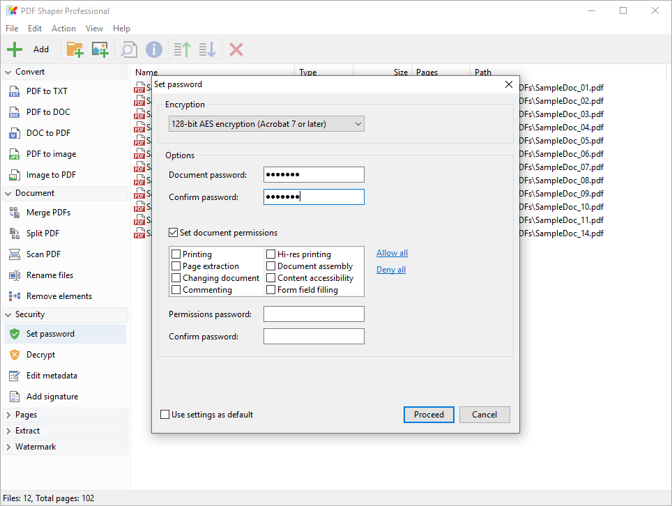The width and height of the screenshot is (672, 506).
Task: Select the SampleDoc_07.pdf row
Action: [560, 167]
